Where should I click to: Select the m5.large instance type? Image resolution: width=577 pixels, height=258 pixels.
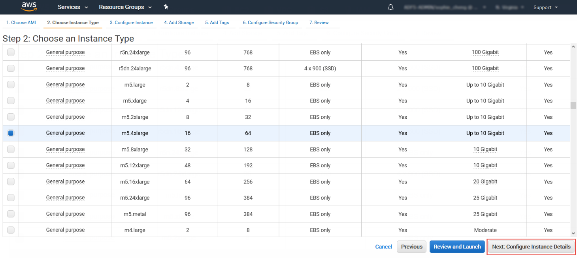point(11,84)
